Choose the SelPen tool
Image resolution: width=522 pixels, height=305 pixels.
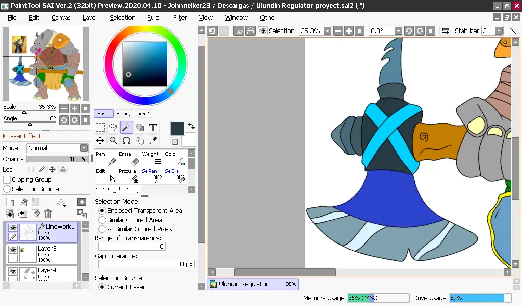coord(152,175)
